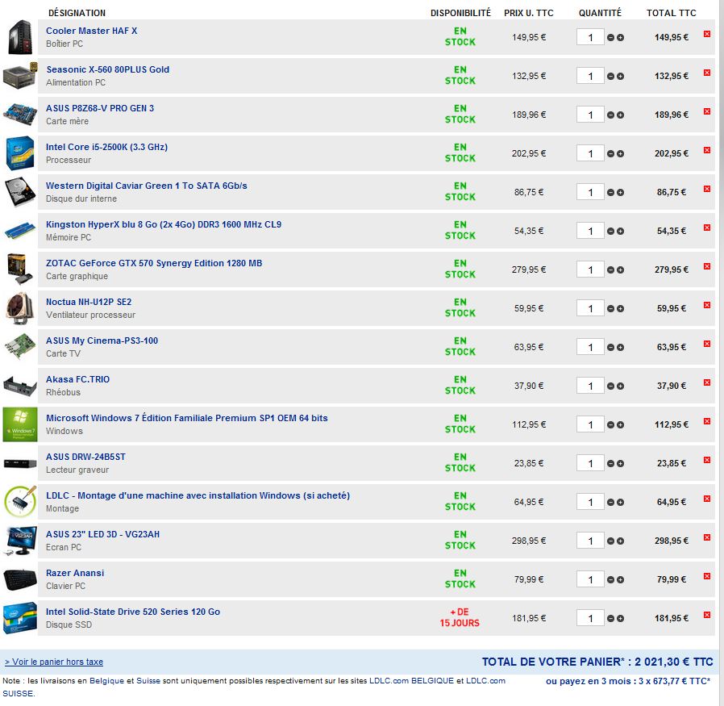Remove Cooler Master HAF X from cart

click(707, 34)
